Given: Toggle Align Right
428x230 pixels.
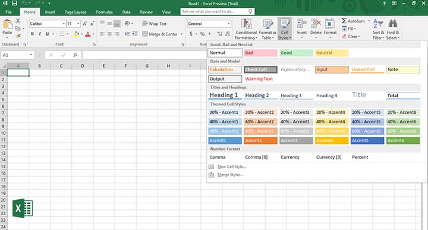Looking at the screenshot, I should (117, 34).
